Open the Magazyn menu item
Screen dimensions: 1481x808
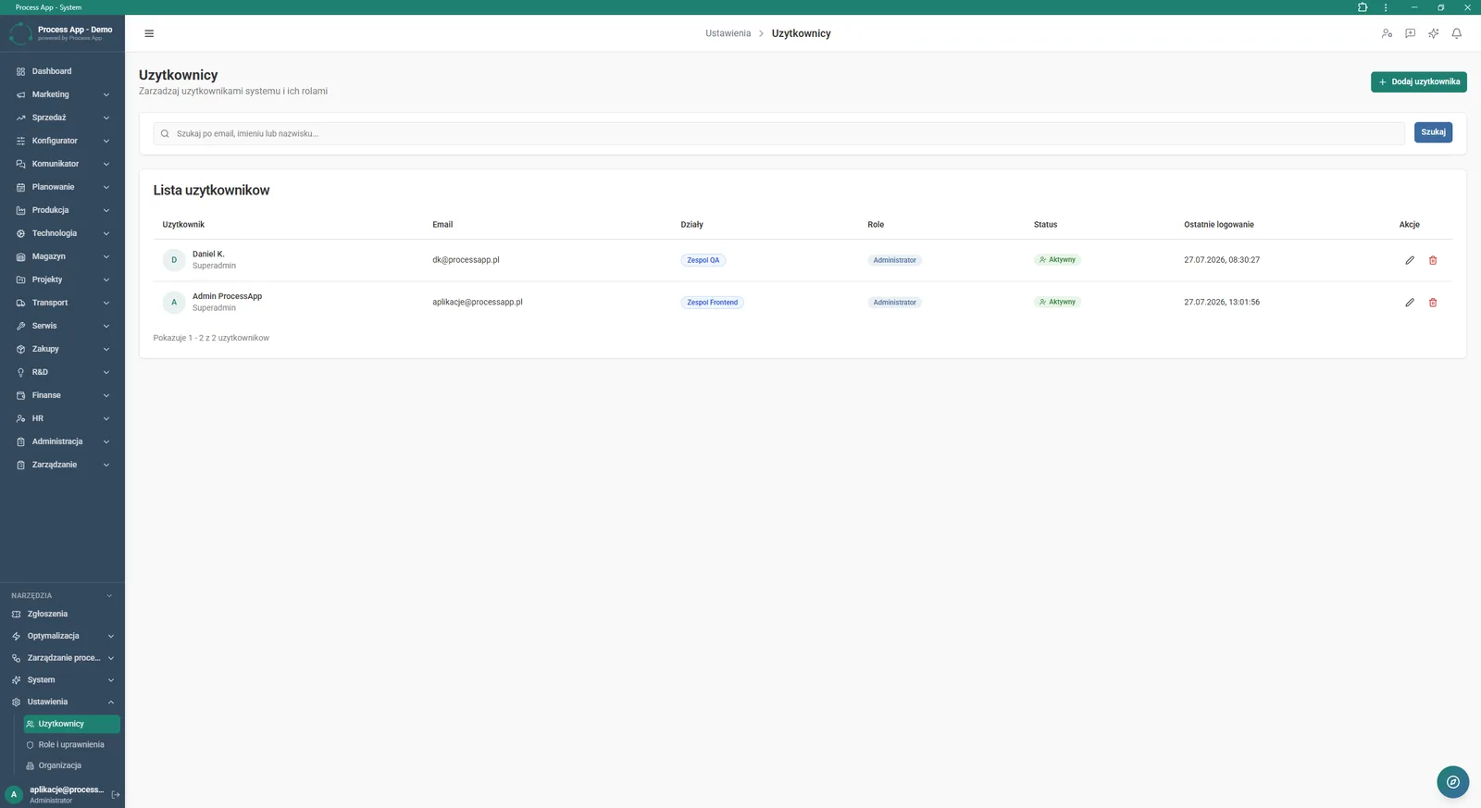pyautogui.click(x=62, y=256)
